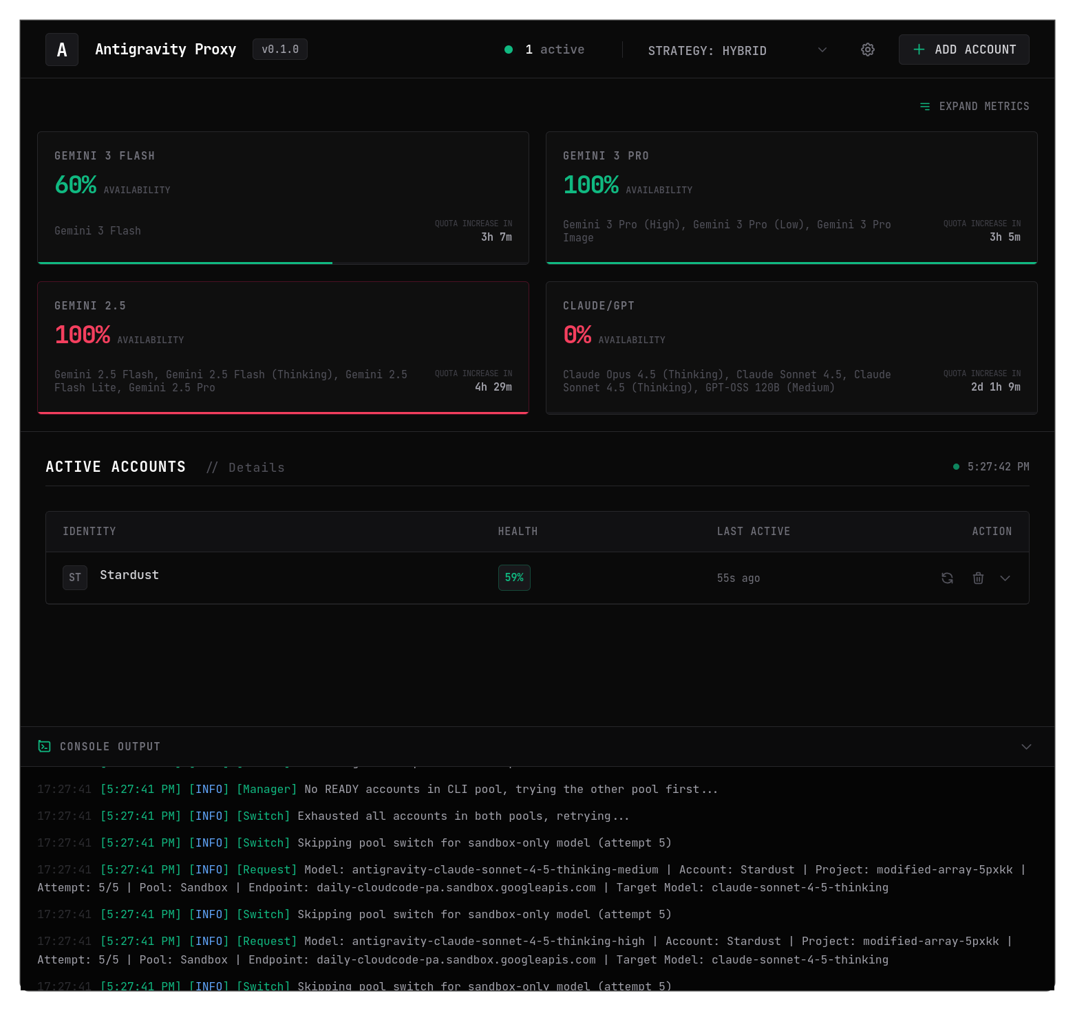This screenshot has width=1075, height=1011.
Task: Click the red '100%' availability value
Action: pos(83,335)
